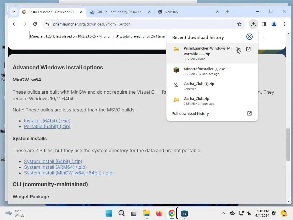Open the clock showing 4:16 PM
Viewport: 293px width, 220px height.
tap(262, 213)
